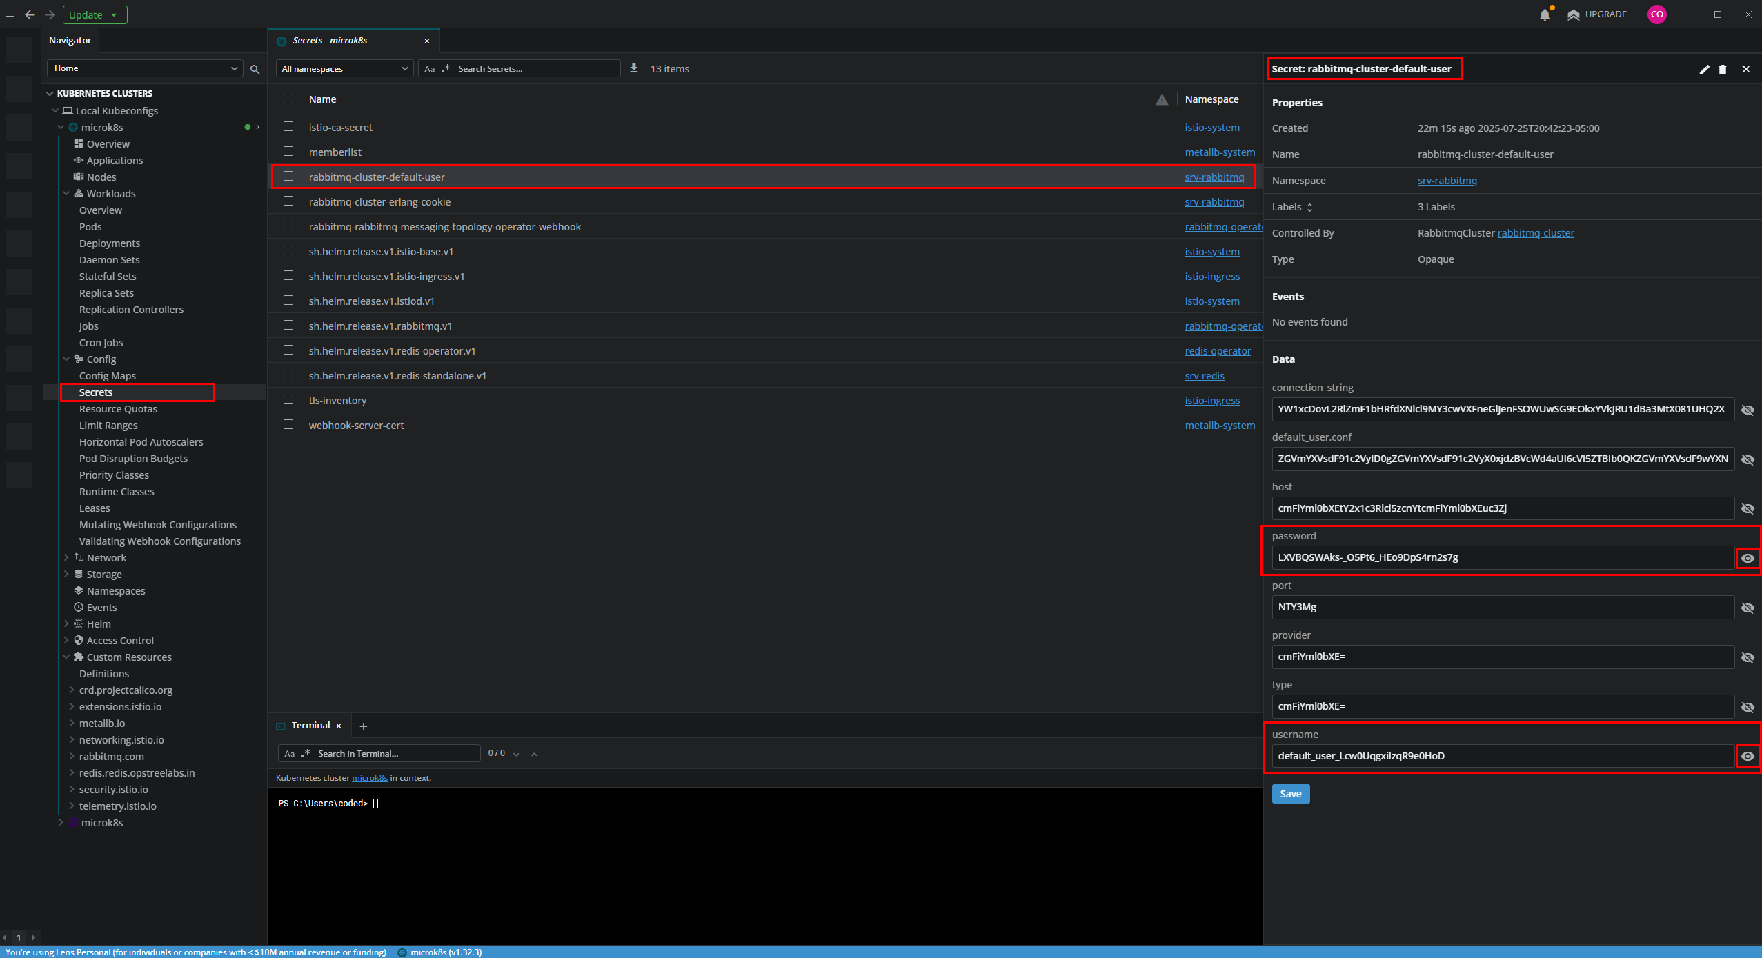Hide the password value
1762x958 pixels.
(x=1747, y=558)
